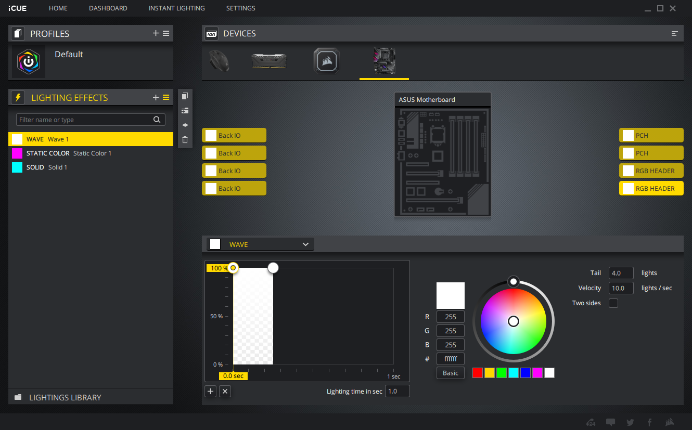
Task: Open the Twitter icon in status bar
Action: click(x=630, y=422)
